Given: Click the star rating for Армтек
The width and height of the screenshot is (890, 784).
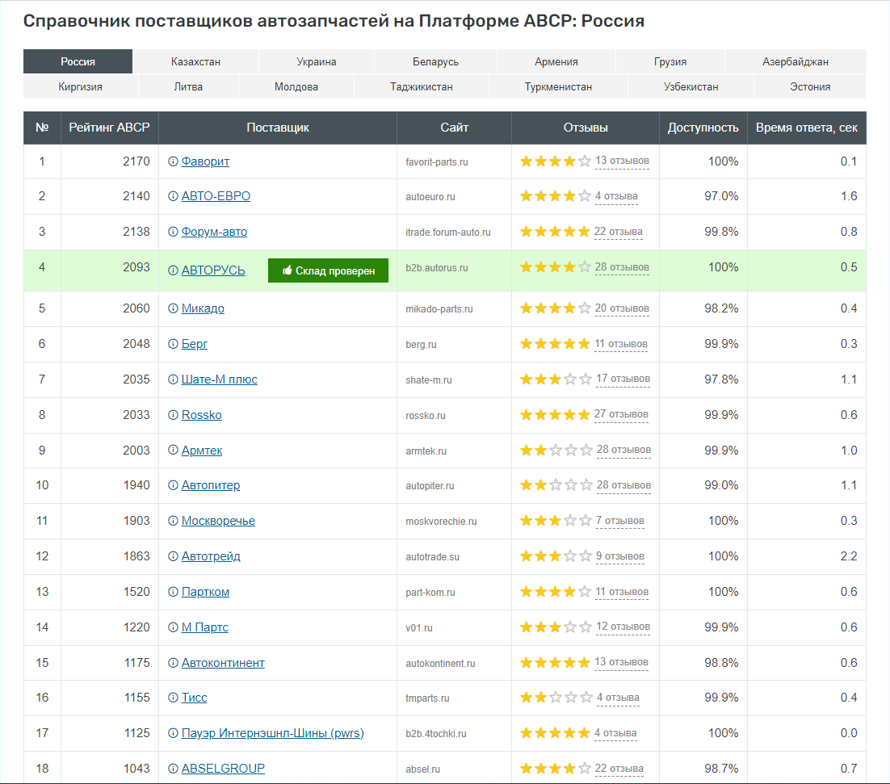Looking at the screenshot, I should tap(556, 451).
